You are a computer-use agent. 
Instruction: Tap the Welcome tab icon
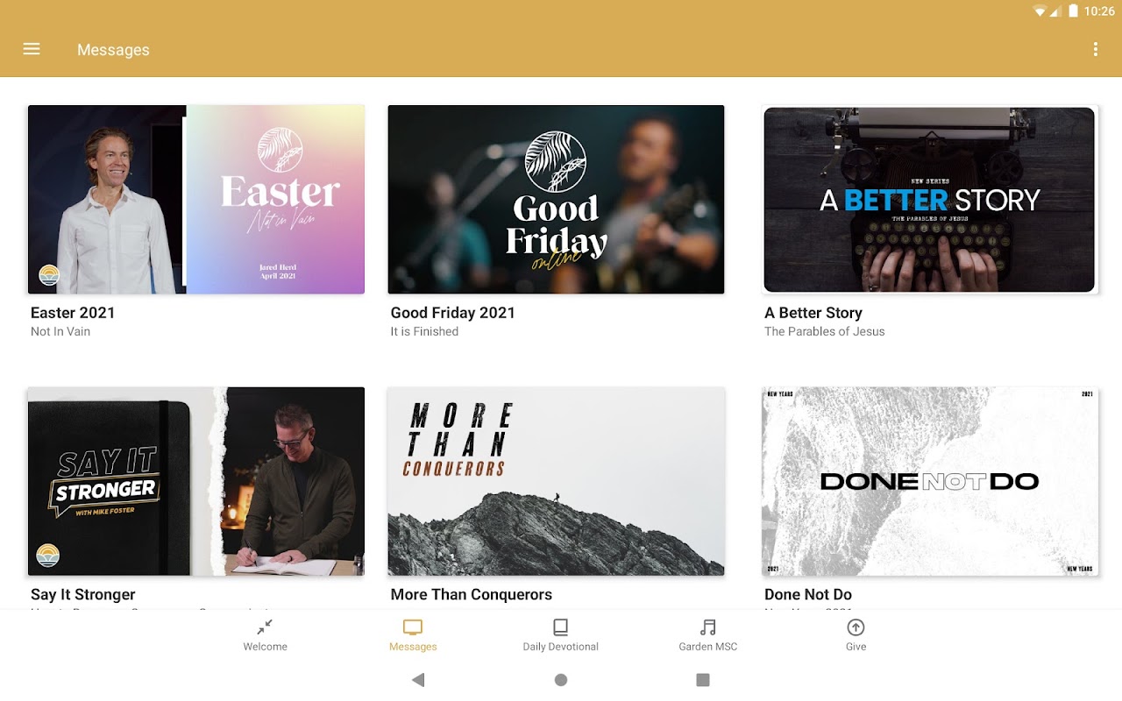[265, 627]
